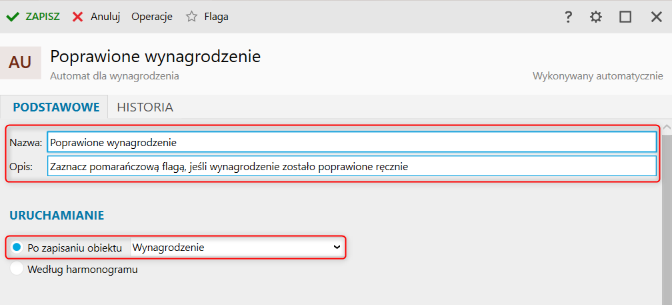Close the window with the X icon
The height and width of the screenshot is (305, 672).
(657, 17)
